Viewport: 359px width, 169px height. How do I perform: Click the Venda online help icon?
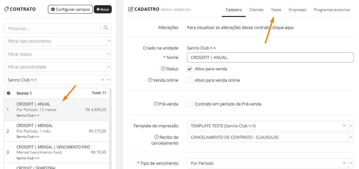click(x=150, y=80)
